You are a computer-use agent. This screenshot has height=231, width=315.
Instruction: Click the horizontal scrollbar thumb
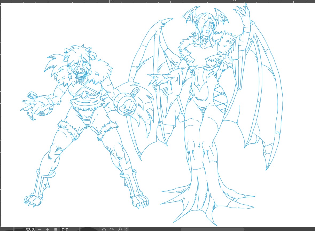pyautogui.click(x=212, y=229)
